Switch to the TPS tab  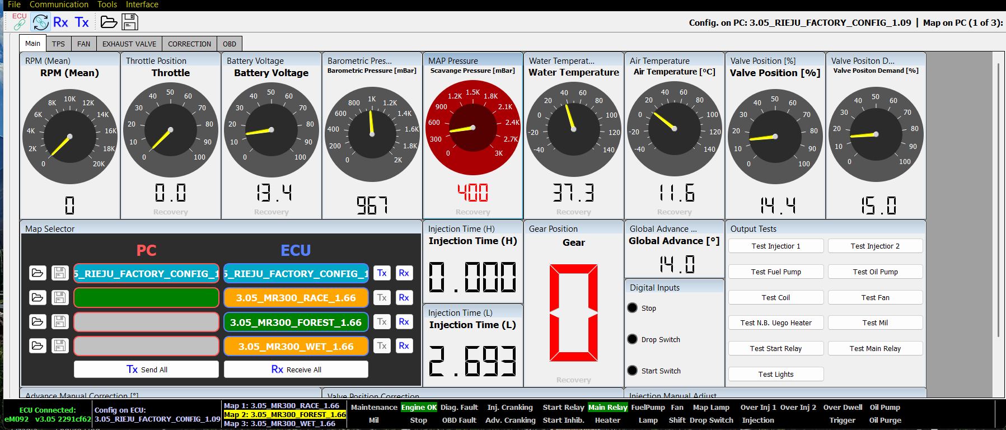58,44
